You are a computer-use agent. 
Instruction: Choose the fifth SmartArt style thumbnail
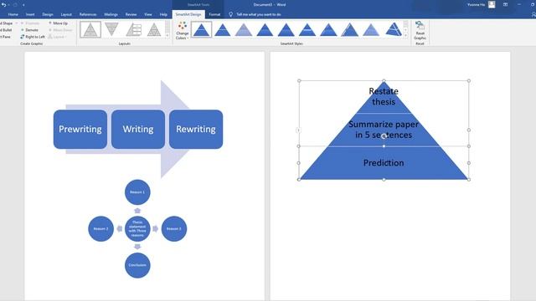[286, 30]
